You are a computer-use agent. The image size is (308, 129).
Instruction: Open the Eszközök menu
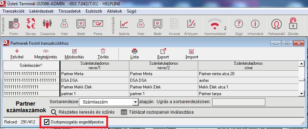[x=94, y=11]
